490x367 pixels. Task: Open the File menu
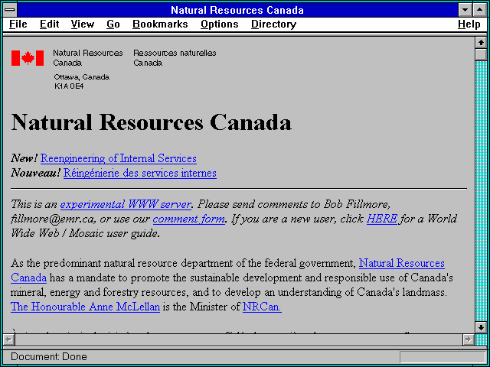point(18,24)
